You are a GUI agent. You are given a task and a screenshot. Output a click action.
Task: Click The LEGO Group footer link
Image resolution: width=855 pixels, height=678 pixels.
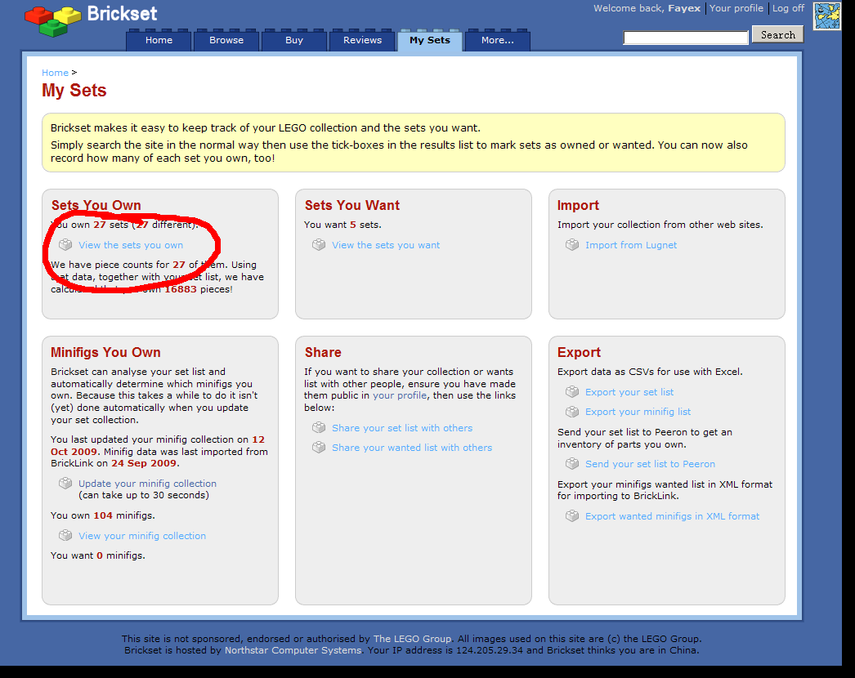coord(412,639)
